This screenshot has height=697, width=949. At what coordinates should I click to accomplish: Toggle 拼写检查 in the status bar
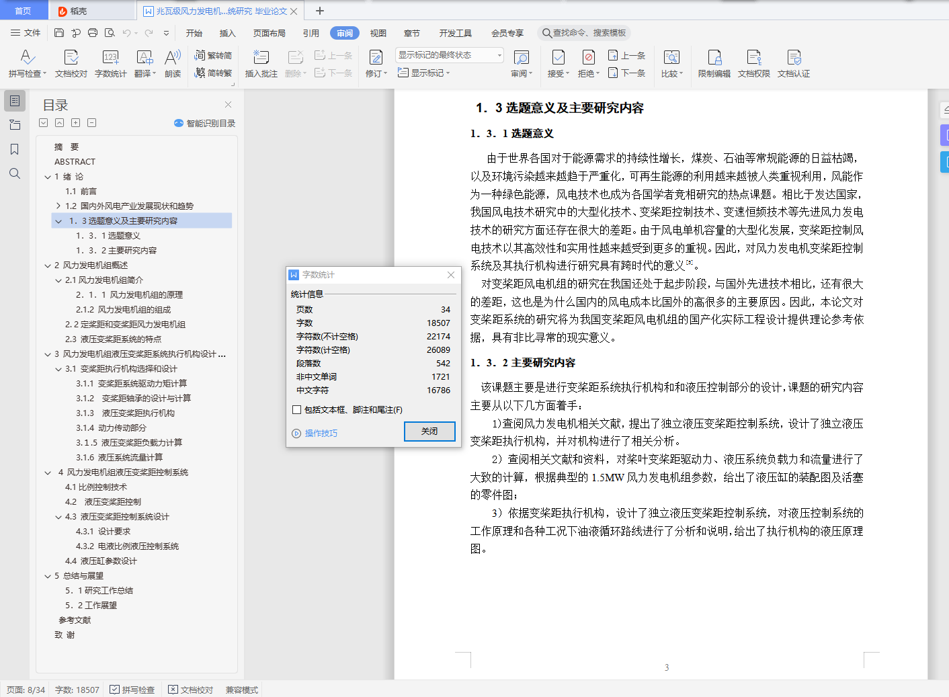tap(132, 690)
